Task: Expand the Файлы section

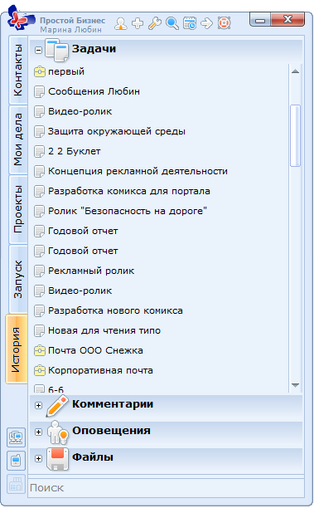Action: (x=38, y=458)
